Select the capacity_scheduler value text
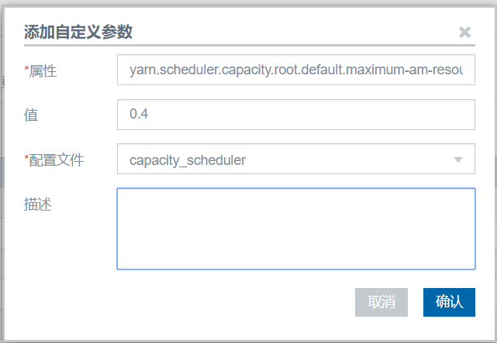This screenshot has width=497, height=343. point(188,160)
